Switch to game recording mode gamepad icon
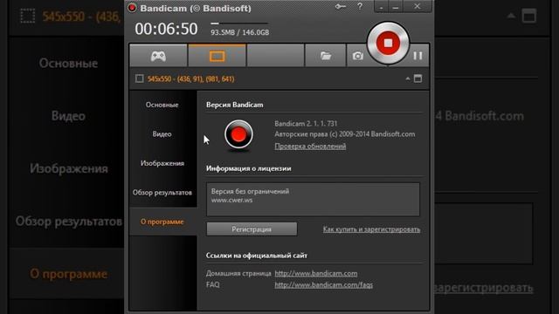559x314 pixels. click(x=158, y=56)
